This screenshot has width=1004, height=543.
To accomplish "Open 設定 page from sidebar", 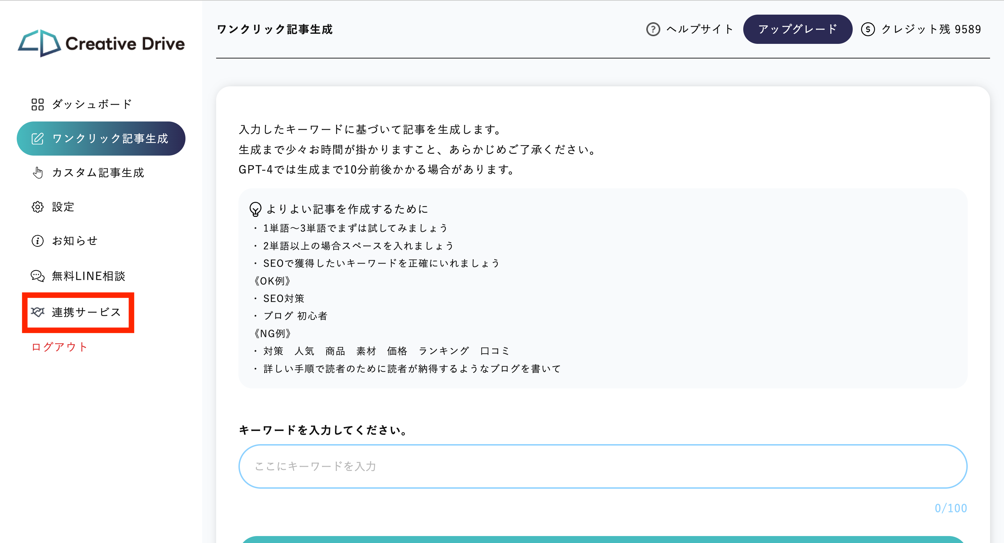I will 63,207.
